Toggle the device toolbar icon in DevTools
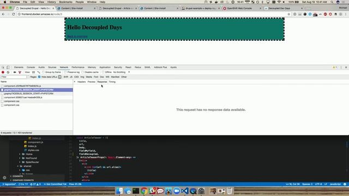This screenshot has width=349, height=196. (x=8, y=68)
